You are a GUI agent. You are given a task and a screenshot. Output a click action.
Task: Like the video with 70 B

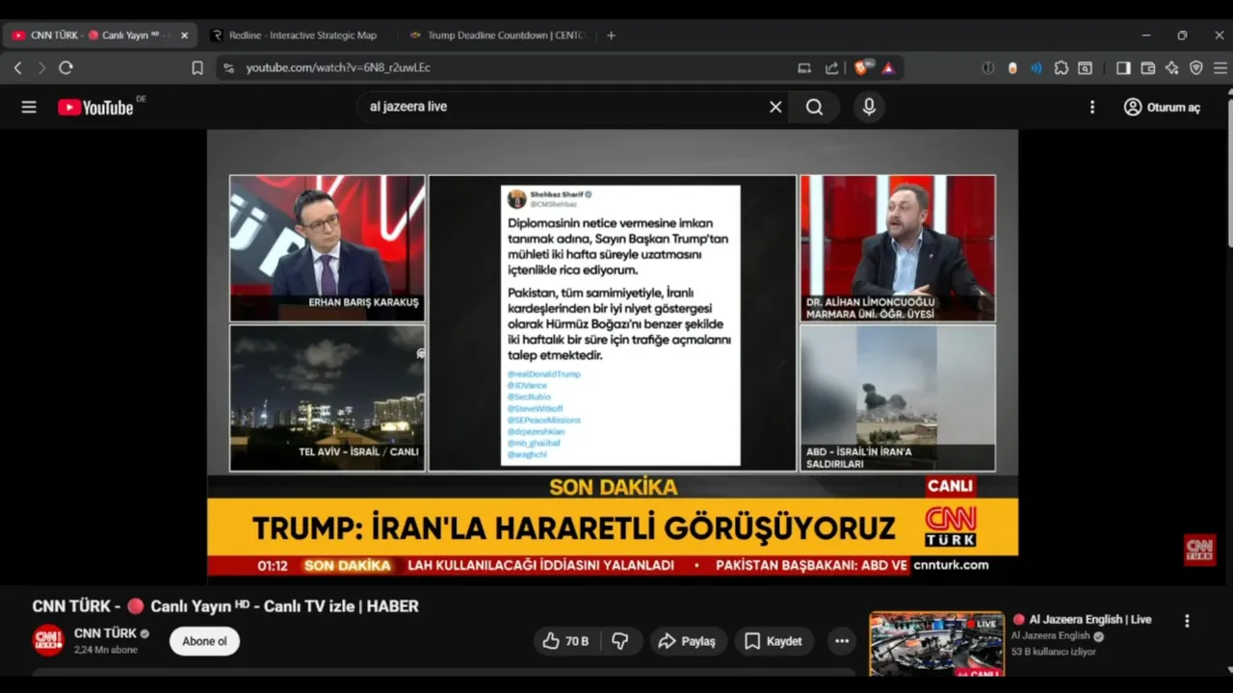coord(566,641)
